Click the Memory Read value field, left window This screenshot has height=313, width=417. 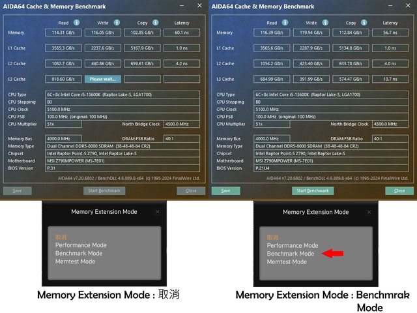pos(64,32)
